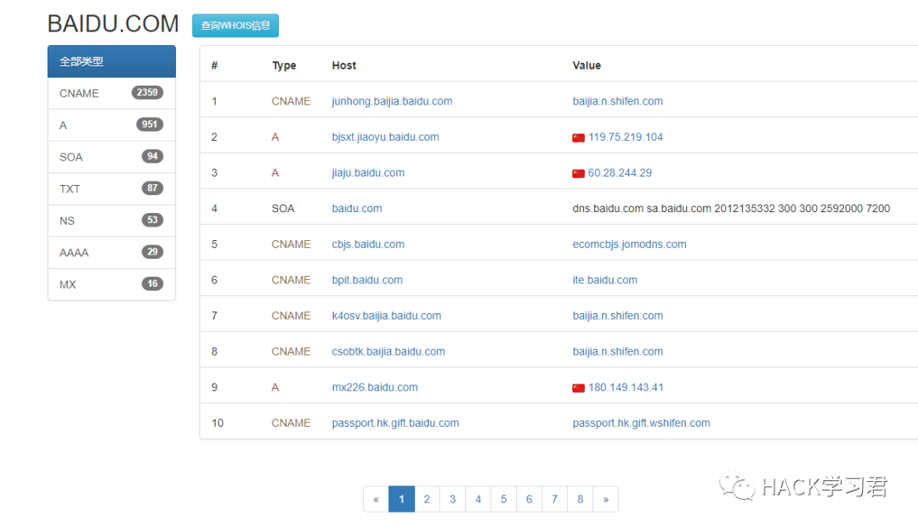Open value ite.baidu.com
918x527 pixels.
tap(605, 280)
